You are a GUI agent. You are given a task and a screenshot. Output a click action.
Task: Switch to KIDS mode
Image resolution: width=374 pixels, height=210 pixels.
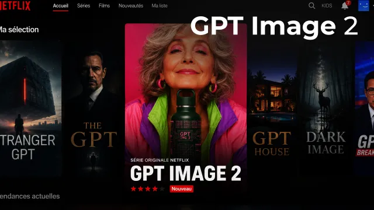(327, 6)
